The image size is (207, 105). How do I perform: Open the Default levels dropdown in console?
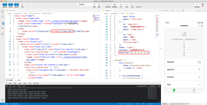(x=142, y=86)
